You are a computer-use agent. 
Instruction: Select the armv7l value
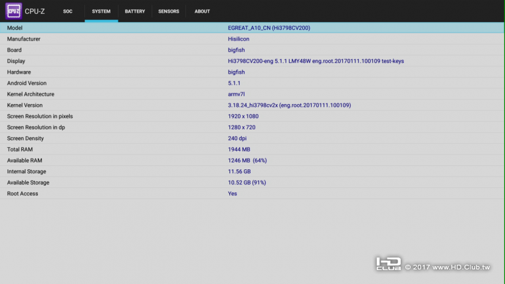click(x=237, y=94)
